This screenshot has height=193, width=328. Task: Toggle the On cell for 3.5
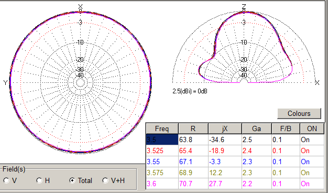click(x=312, y=140)
